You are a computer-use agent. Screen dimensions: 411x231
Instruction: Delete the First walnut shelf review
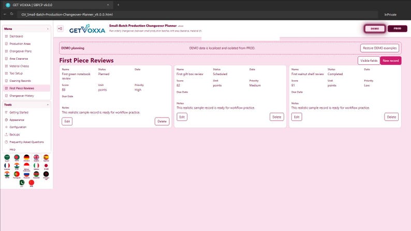click(x=391, y=117)
